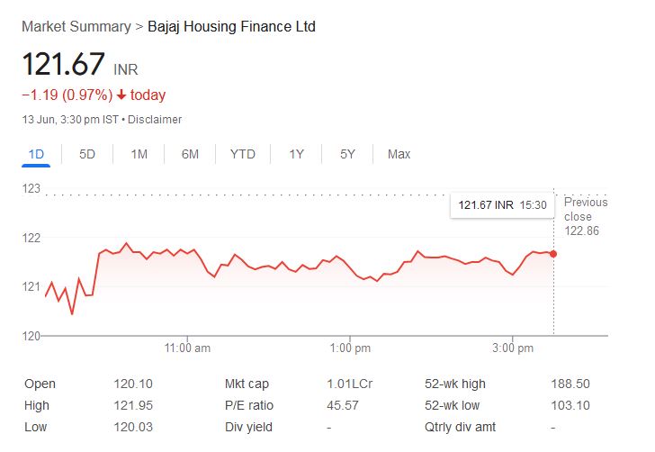Screen dimensions: 655x452
Task: Click the Mkt cap value 1.01LCr
Action: pos(349,384)
